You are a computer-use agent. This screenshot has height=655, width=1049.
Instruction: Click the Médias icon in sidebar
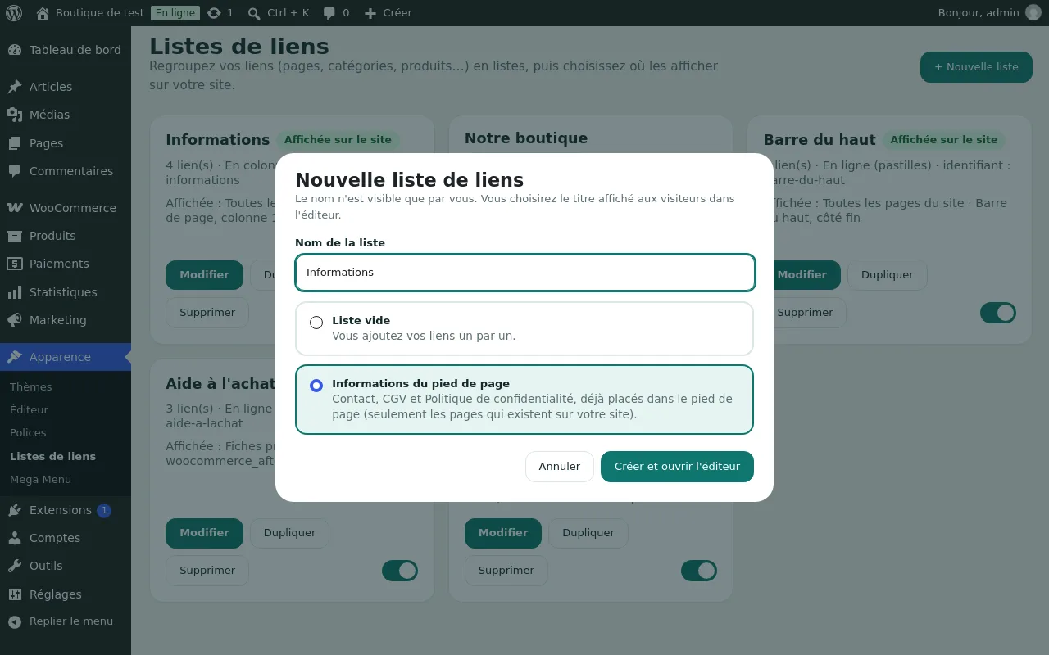[15, 115]
